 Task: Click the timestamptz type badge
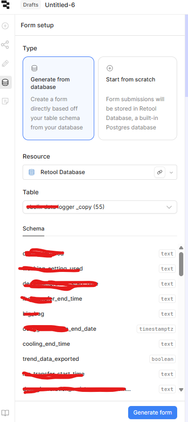156,329
